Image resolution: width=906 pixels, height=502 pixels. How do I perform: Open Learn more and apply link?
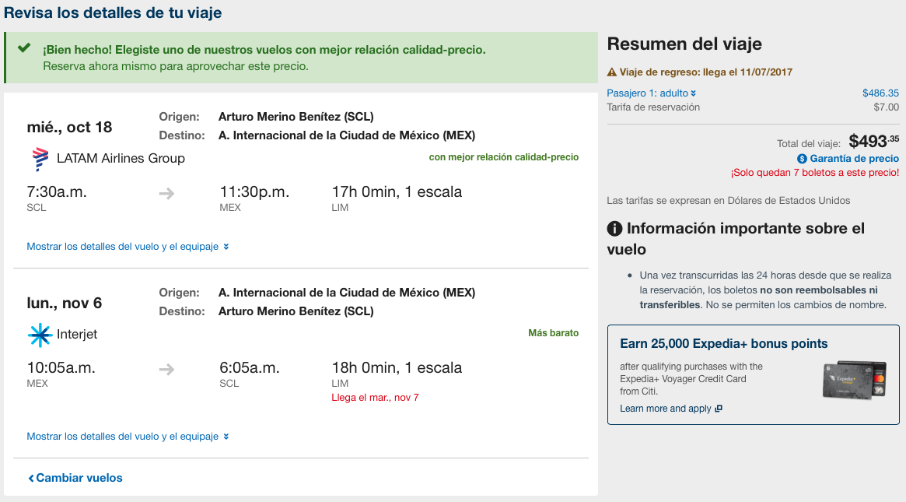(x=666, y=409)
